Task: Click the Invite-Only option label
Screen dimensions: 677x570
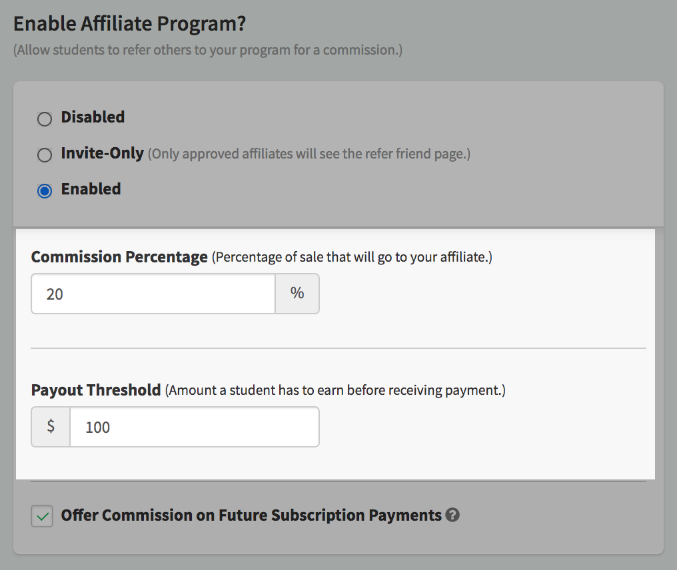Action: pyautogui.click(x=103, y=153)
